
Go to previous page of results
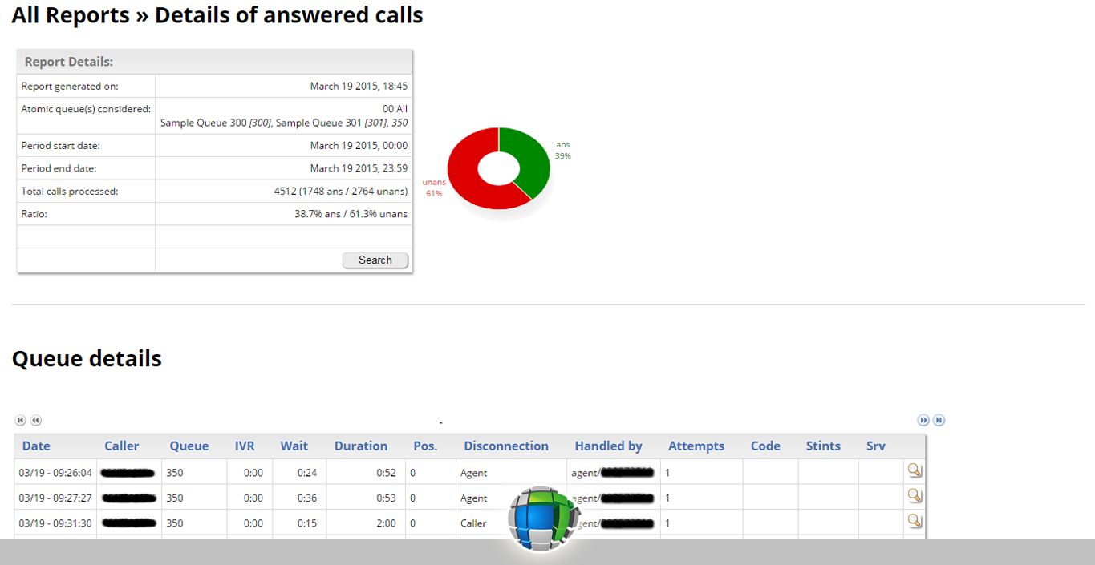[x=36, y=420]
